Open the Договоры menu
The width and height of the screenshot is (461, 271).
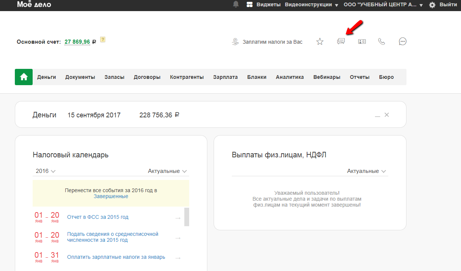[x=147, y=77]
